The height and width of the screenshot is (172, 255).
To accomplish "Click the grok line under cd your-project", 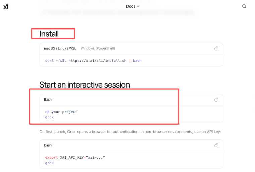I will coord(49,117).
